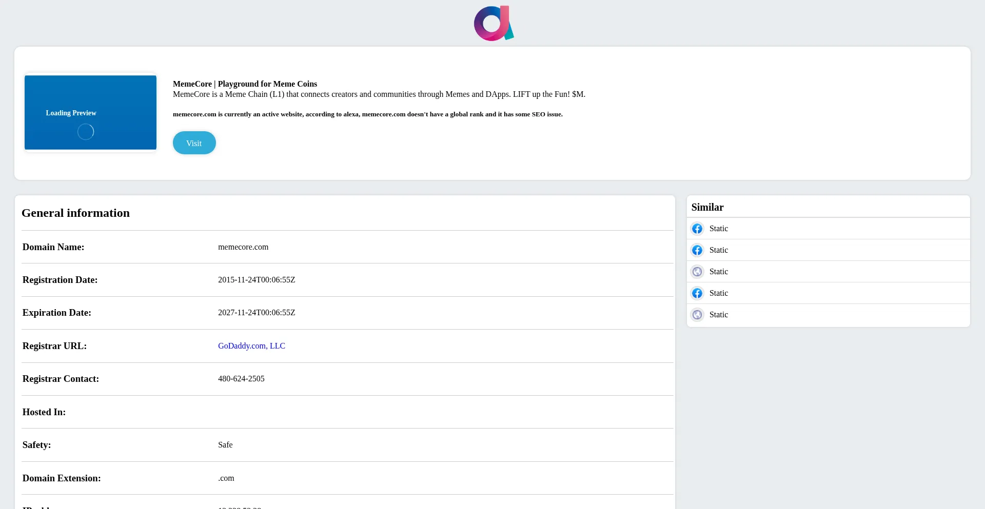Click the globe icon of the last Static entry
Image resolution: width=985 pixels, height=509 pixels.
point(697,315)
